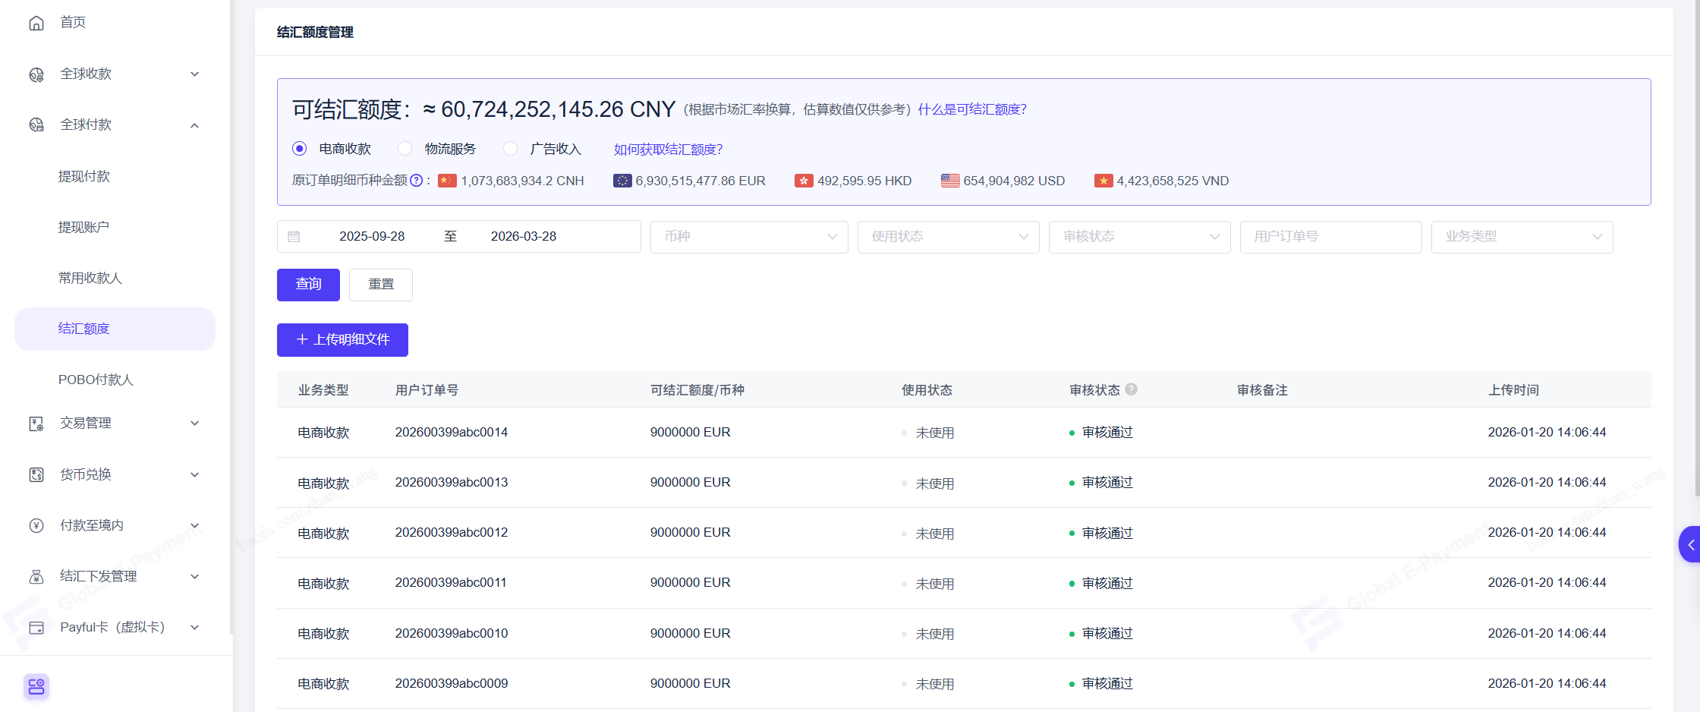The image size is (1700, 712).
Task: Click the 货币兑换 sidebar icon
Action: pos(36,474)
